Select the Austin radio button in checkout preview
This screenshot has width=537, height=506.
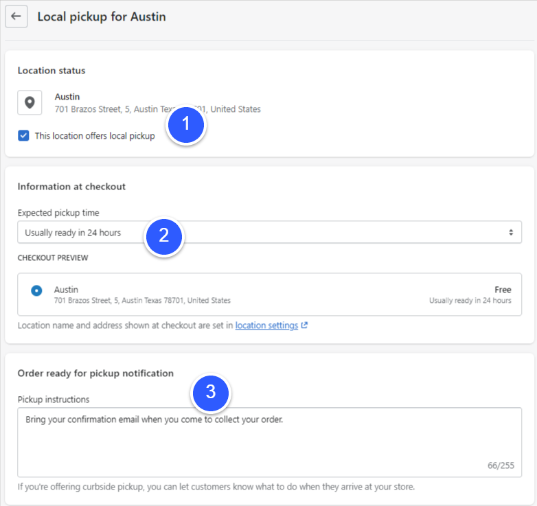point(36,290)
